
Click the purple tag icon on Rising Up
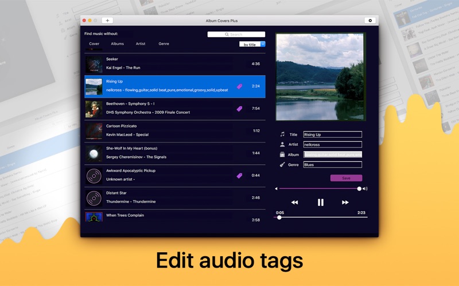click(x=239, y=86)
